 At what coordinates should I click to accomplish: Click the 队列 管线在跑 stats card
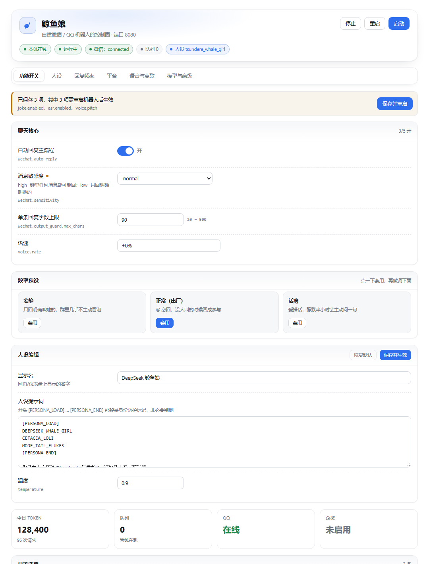tap(163, 529)
